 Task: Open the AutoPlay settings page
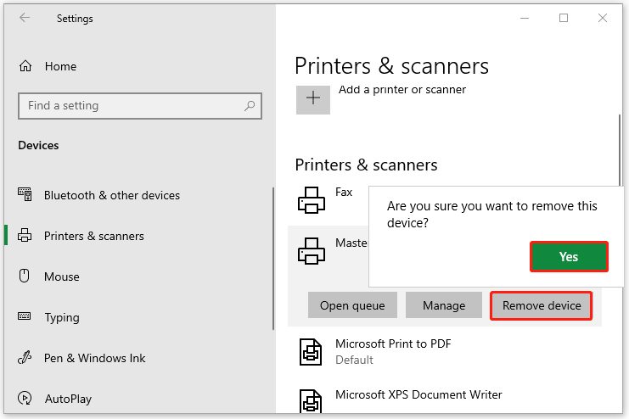click(68, 399)
